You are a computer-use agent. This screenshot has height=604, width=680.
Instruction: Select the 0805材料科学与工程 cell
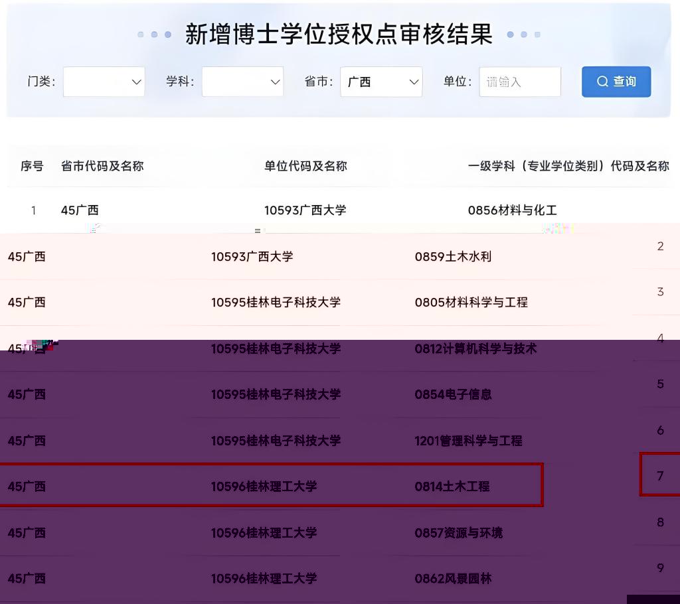(x=471, y=302)
